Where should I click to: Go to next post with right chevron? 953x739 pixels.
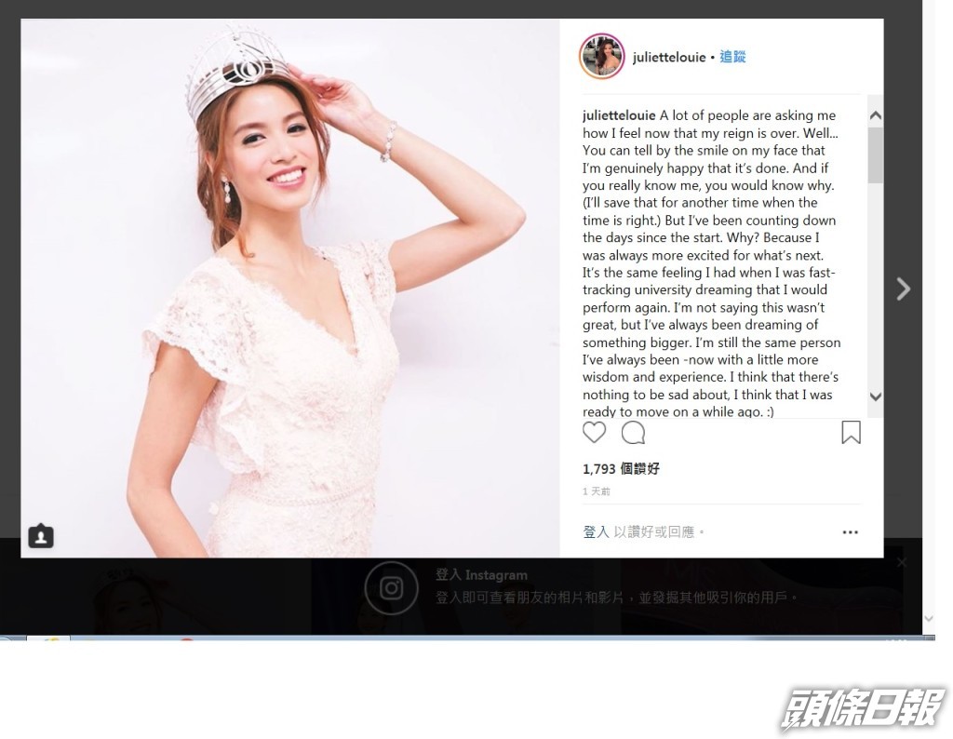coord(903,289)
